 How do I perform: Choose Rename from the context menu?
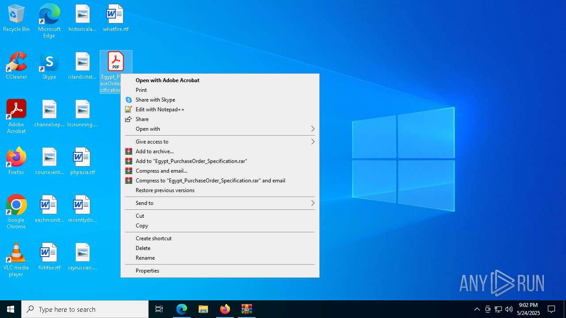[x=220, y=258]
